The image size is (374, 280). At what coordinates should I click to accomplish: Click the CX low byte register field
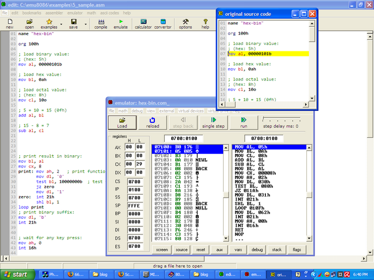pyautogui.click(x=140, y=164)
